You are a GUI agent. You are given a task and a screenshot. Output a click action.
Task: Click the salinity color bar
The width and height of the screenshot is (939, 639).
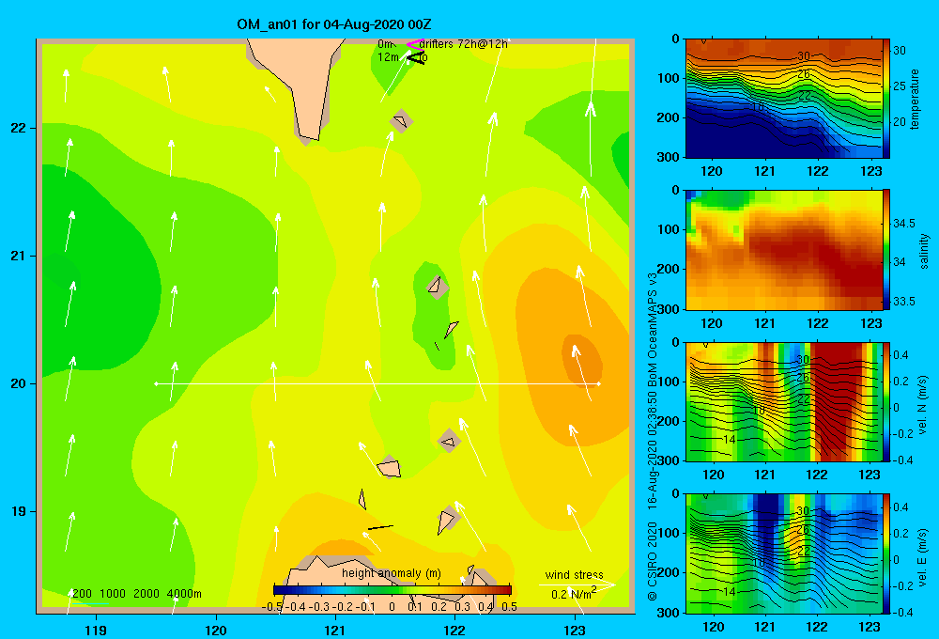[886, 250]
